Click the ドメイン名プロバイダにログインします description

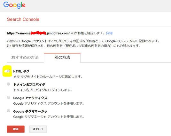click(43, 90)
